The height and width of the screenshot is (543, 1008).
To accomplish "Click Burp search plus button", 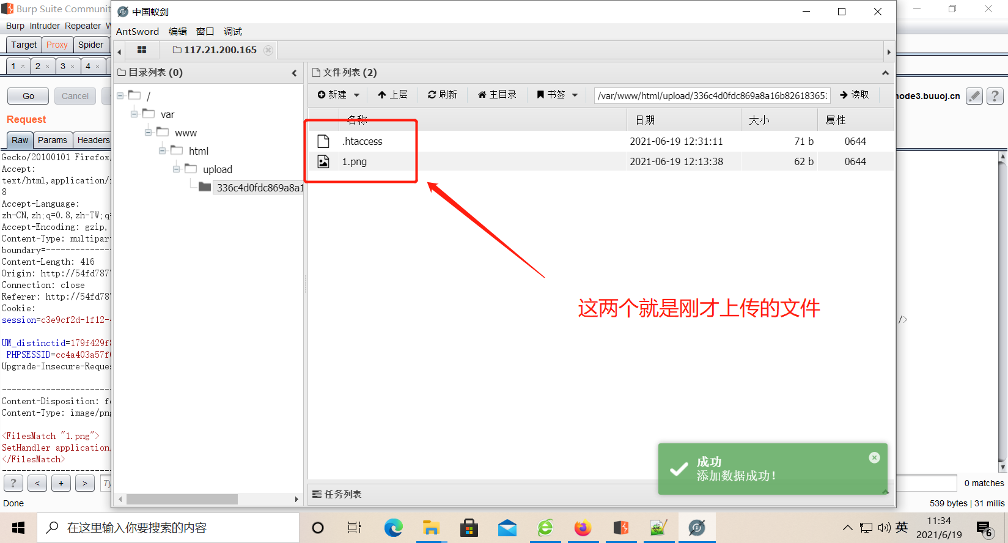I will click(x=61, y=483).
